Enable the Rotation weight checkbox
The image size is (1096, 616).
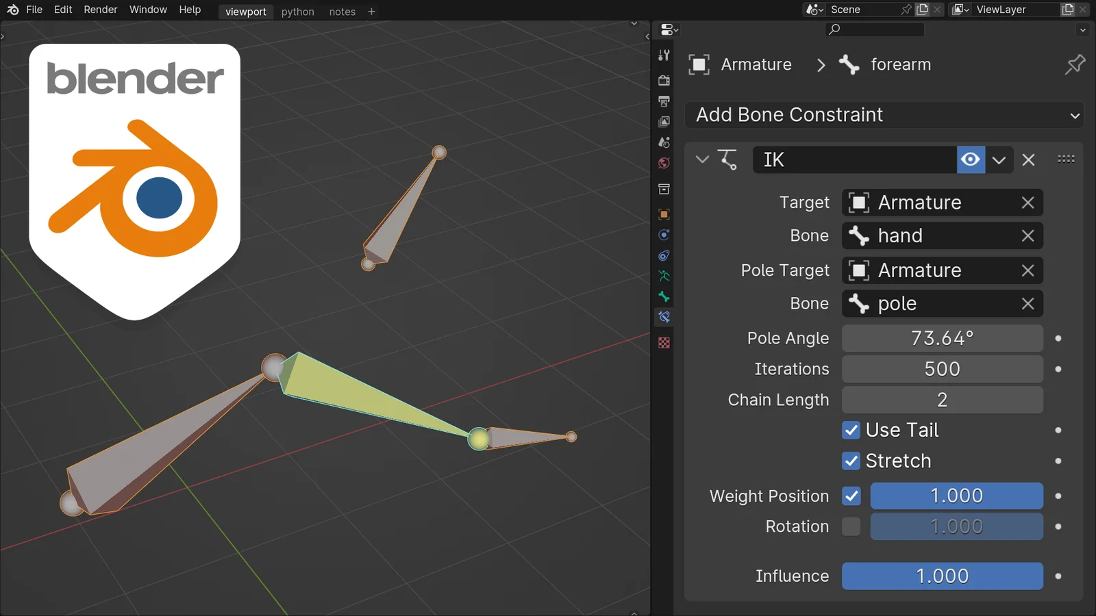[851, 526]
